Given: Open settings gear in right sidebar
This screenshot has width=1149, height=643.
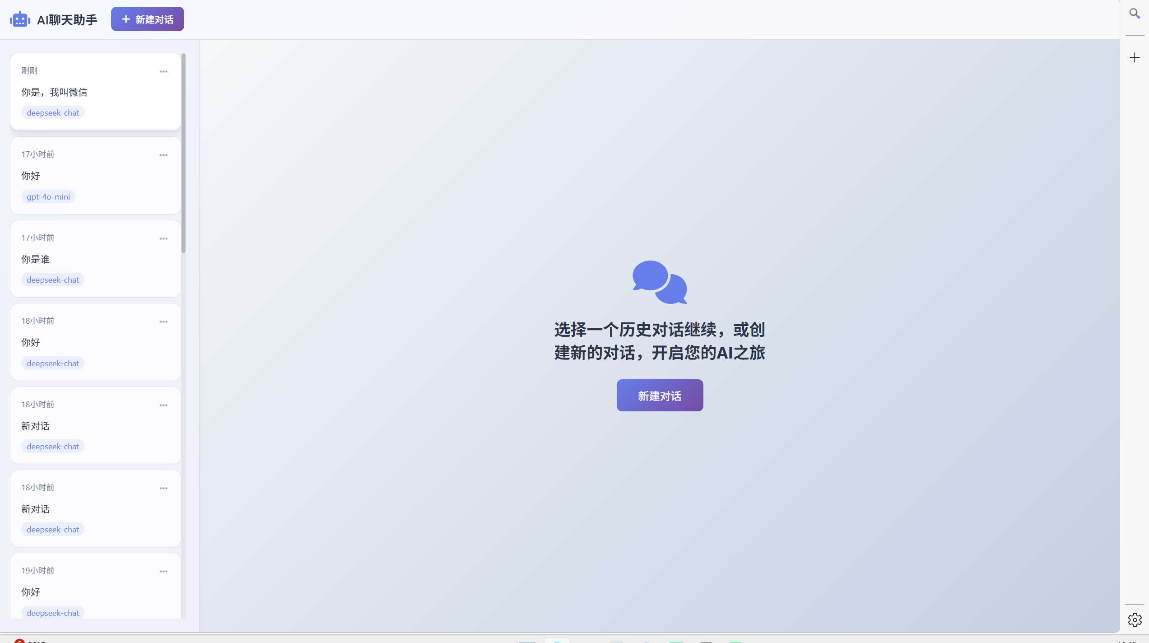Looking at the screenshot, I should tap(1135, 620).
